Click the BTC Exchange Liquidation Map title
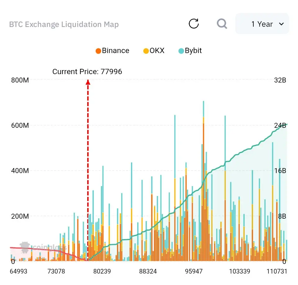Screen dimensions: 298x285 click(x=64, y=24)
